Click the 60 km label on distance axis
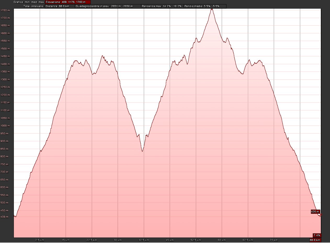 [222, 240]
